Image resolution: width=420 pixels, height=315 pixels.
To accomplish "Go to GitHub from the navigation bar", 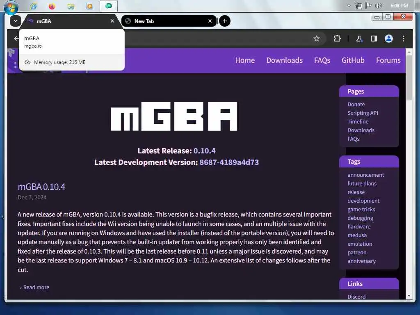I will coord(353,60).
